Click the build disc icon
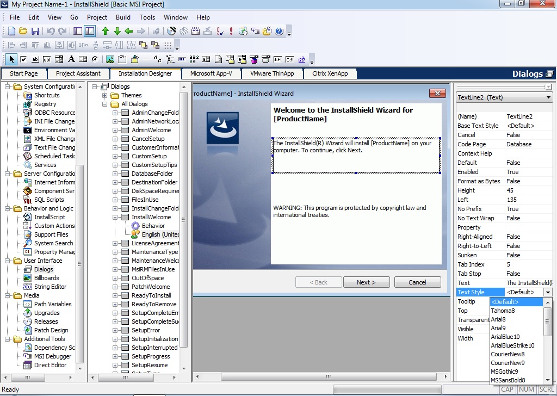Screen dimensions: 557x396 coord(171,31)
